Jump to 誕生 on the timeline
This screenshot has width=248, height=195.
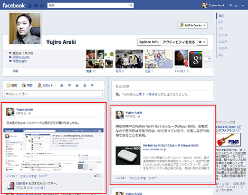click(221, 55)
